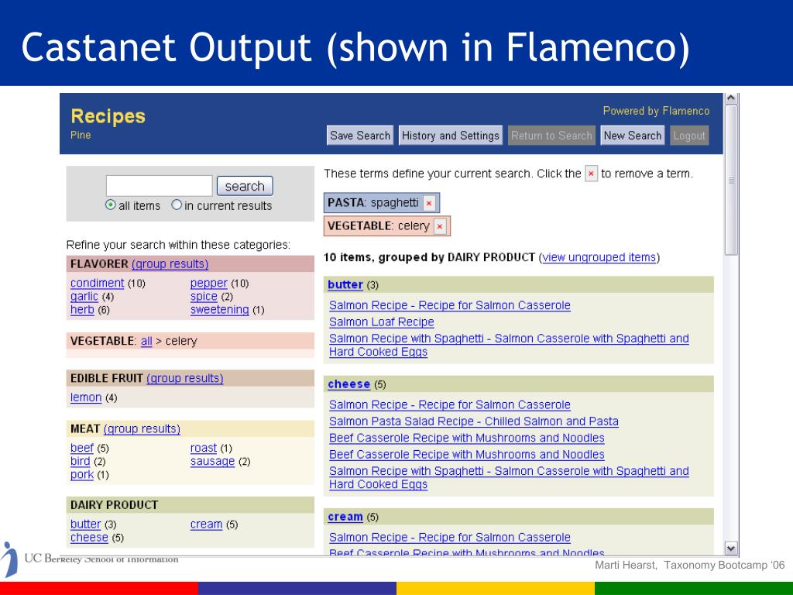Viewport: 793px width, 595px height.
Task: Refine by condiment (10)
Action: 97,283
